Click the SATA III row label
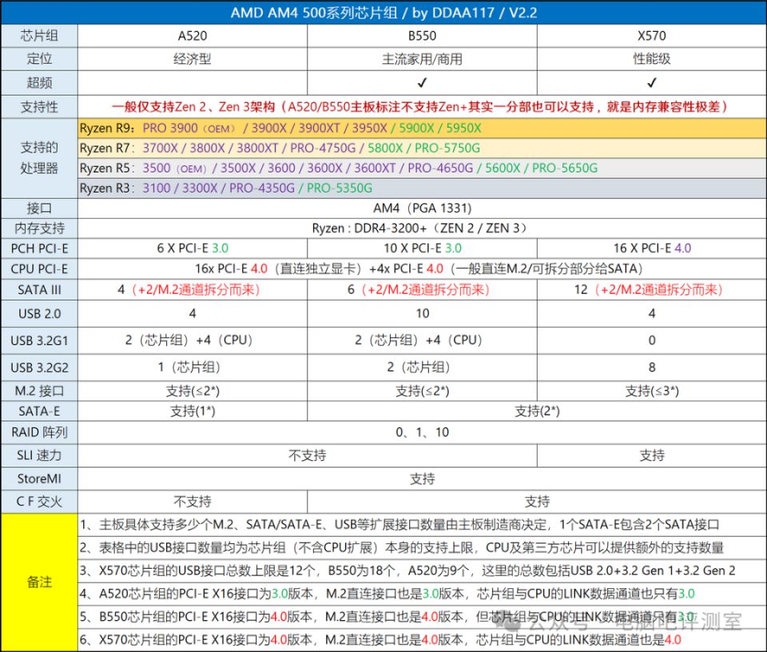Image resolution: width=767 pixels, height=652 pixels. point(39,290)
